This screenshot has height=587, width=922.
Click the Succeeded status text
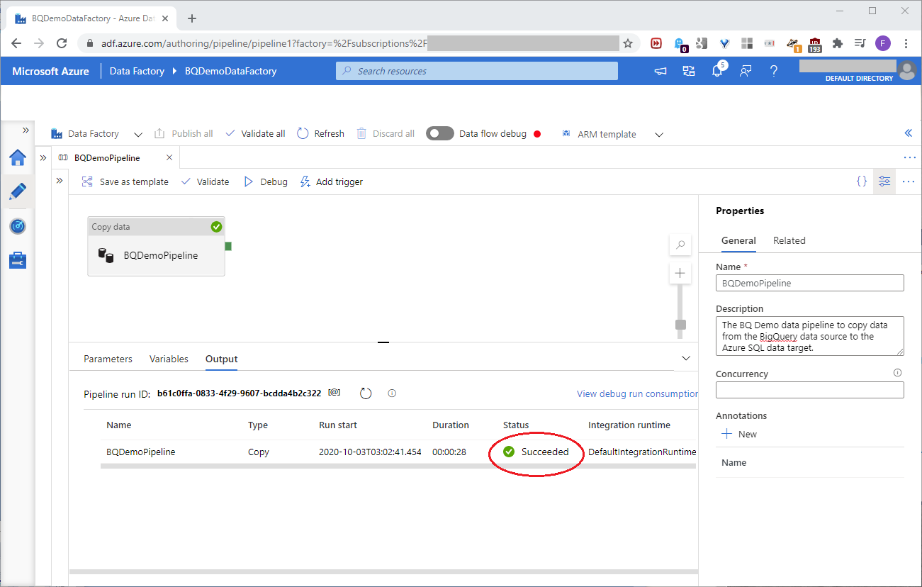coord(545,452)
